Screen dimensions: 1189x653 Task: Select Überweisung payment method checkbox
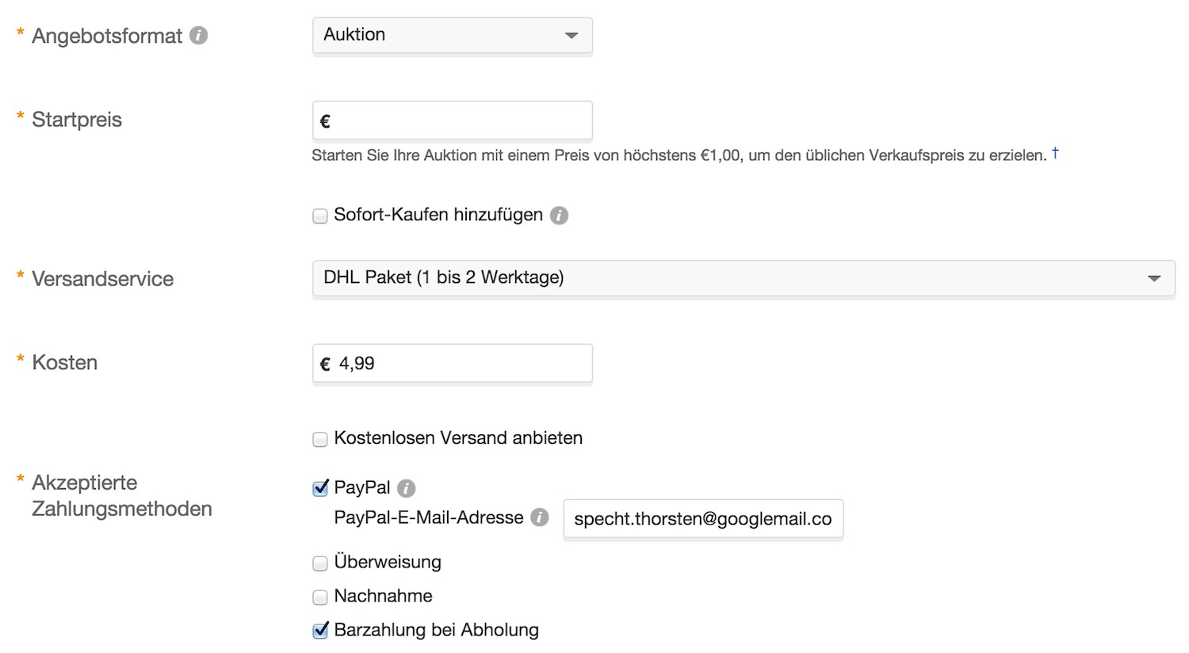[x=320, y=563]
